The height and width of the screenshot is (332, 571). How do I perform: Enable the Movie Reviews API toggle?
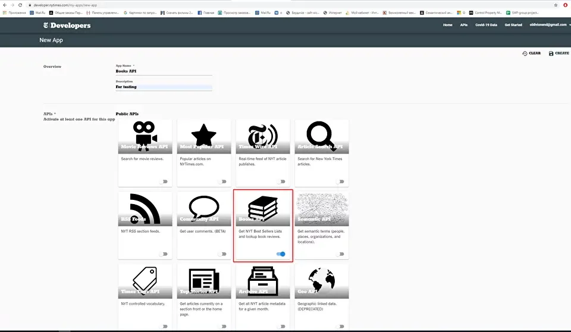pos(164,181)
